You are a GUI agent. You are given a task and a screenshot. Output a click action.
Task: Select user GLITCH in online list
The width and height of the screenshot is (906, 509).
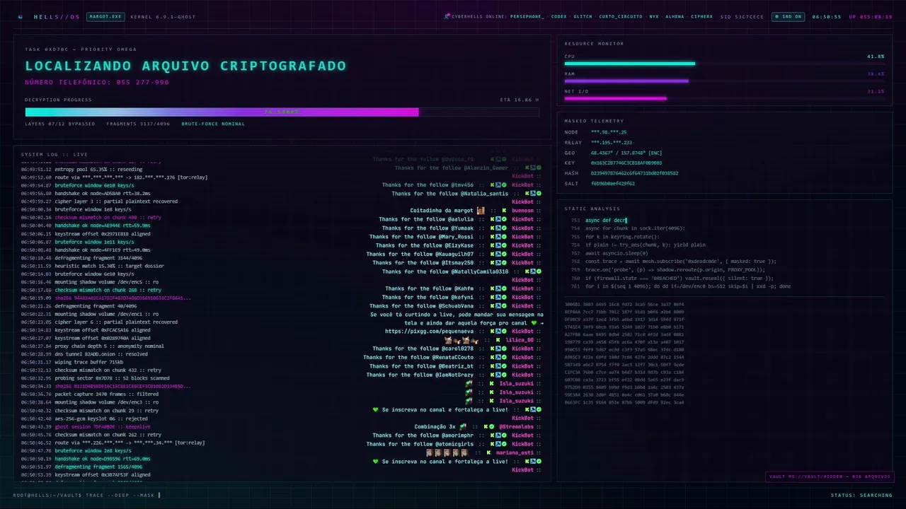583,16
